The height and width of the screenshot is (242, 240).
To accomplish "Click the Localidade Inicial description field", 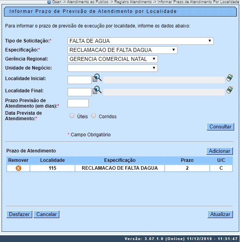I will (x=164, y=80).
